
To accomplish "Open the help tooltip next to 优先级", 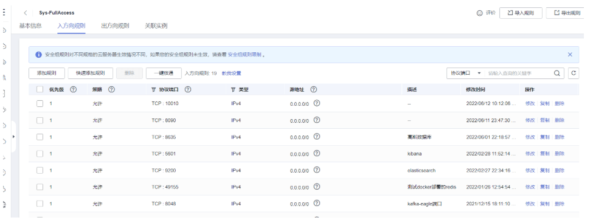I will point(74,89).
